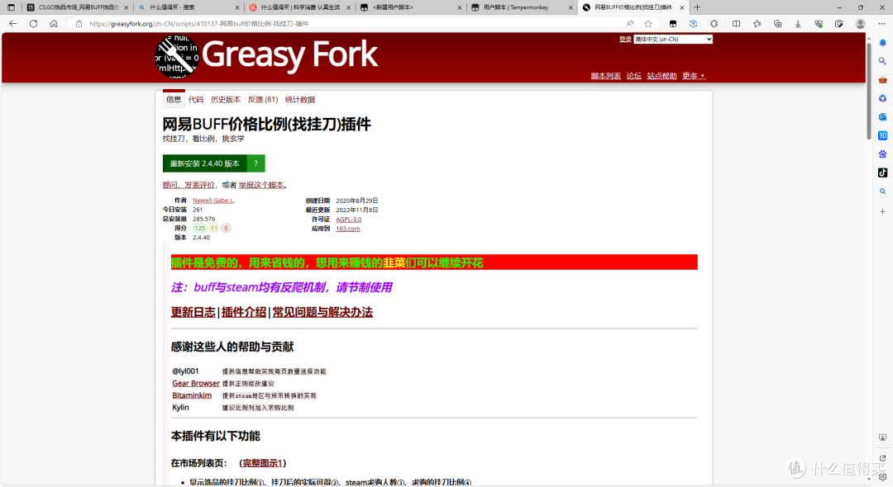Switch to 什么值得买 - 搜索 tab
Viewport: 893px width, 487px height.
pyautogui.click(x=188, y=7)
